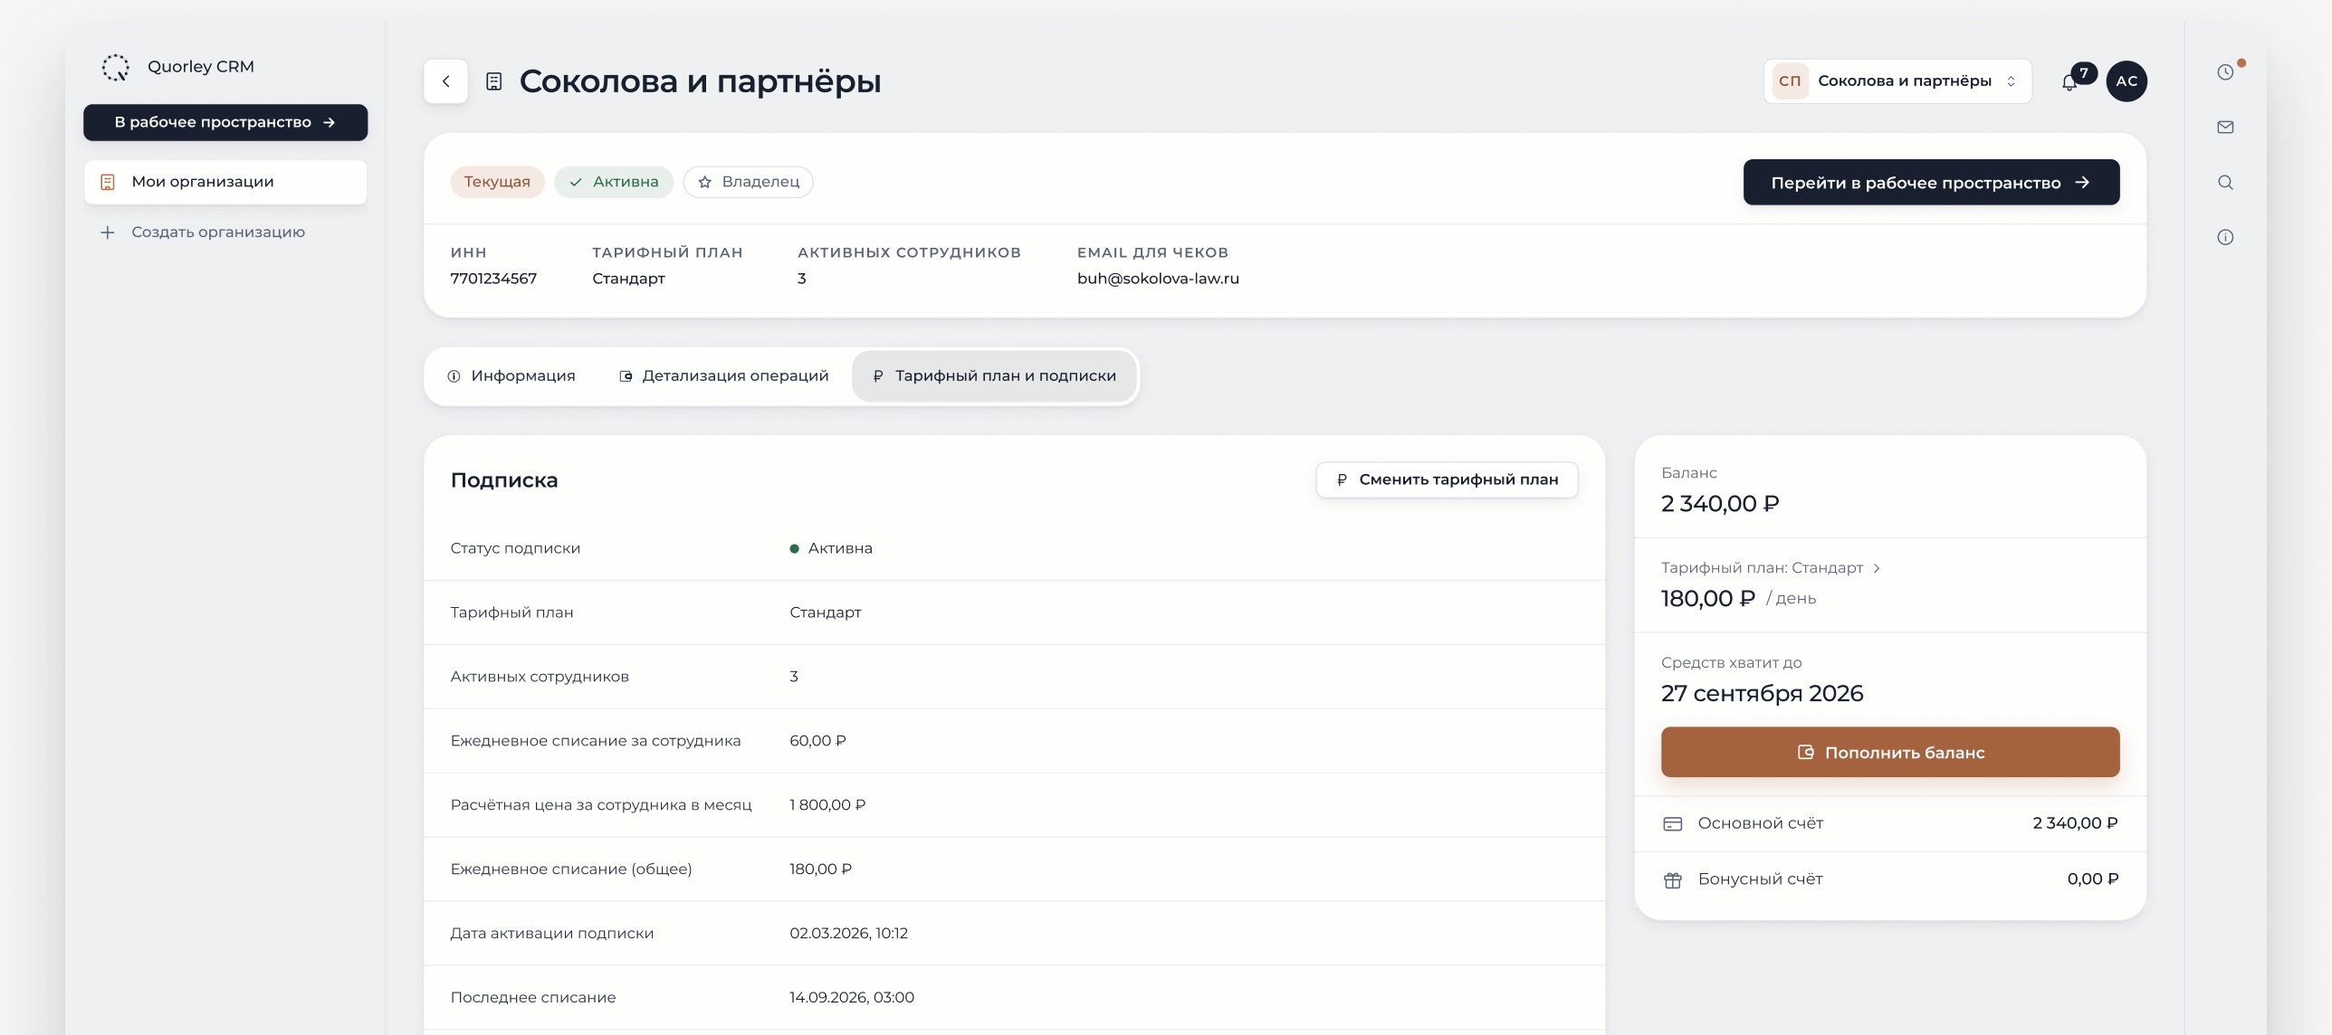Switch to the Информация tab

click(511, 376)
